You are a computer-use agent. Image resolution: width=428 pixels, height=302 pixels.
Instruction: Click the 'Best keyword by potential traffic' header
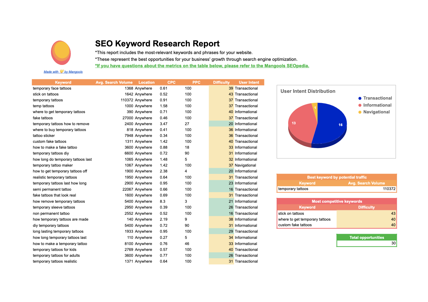pyautogui.click(x=337, y=177)
